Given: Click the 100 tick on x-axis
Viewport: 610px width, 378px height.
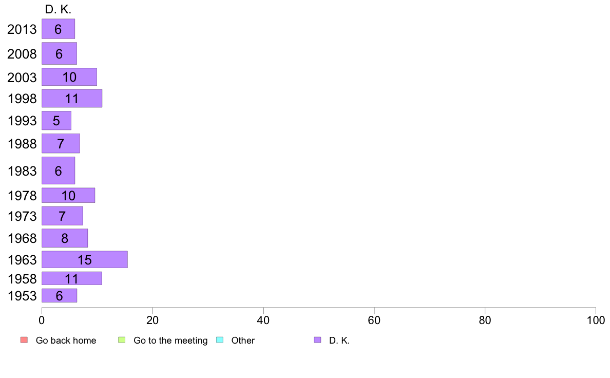Looking at the screenshot, I should pyautogui.click(x=596, y=320).
